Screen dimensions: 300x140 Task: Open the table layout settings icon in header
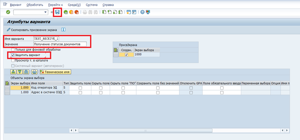(x=7, y=83)
